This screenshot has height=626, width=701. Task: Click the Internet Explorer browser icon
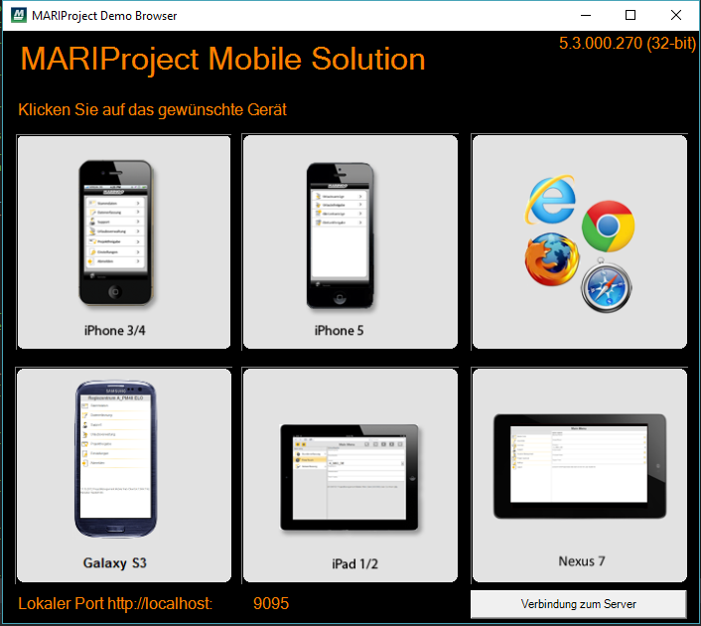coord(547,198)
